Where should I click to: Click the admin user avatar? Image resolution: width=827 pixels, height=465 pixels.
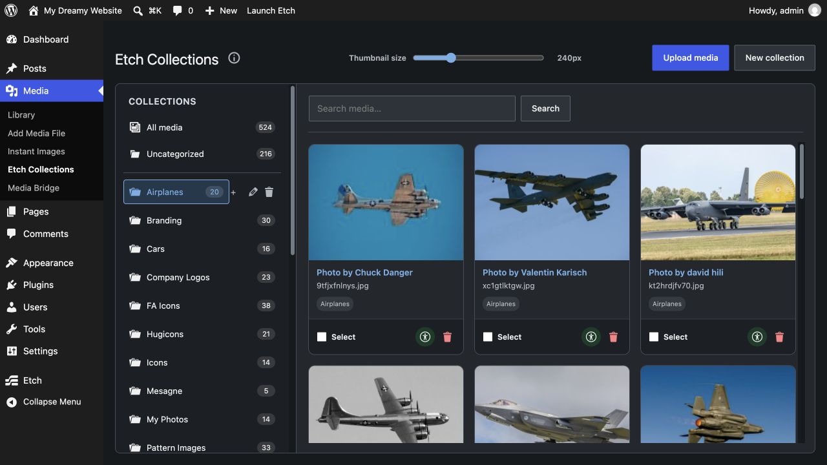[814, 10]
